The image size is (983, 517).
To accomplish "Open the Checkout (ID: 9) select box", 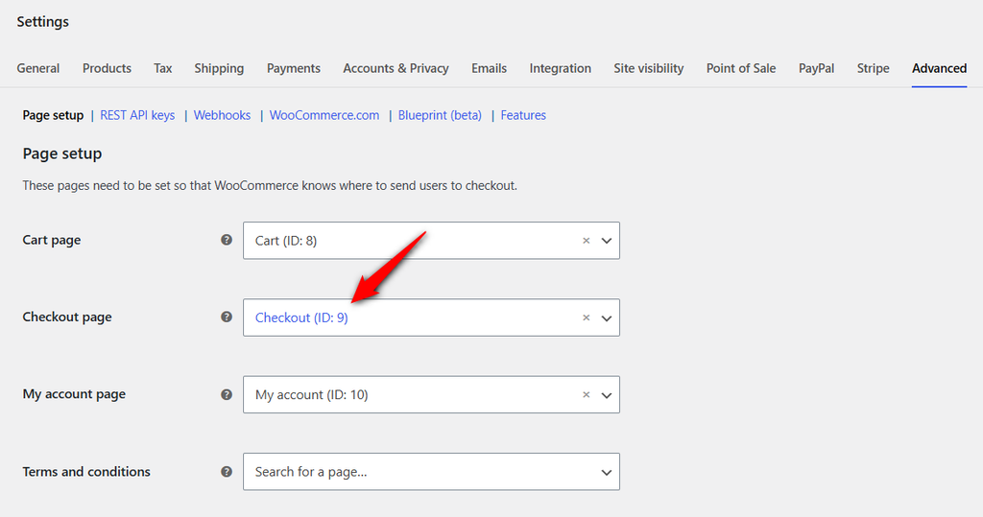I will pyautogui.click(x=431, y=317).
